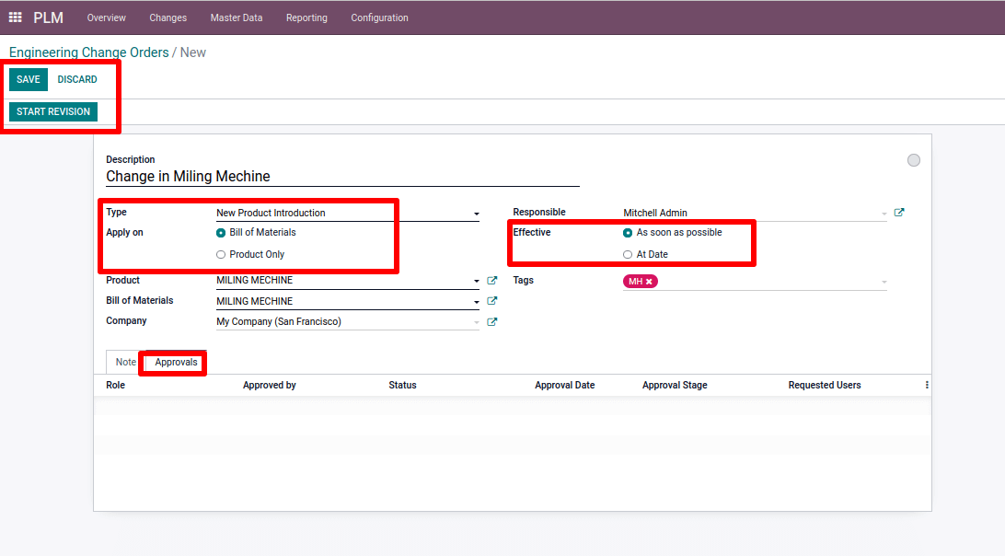Expand the Tags dropdown arrow
This screenshot has width=1005, height=556.
[884, 283]
